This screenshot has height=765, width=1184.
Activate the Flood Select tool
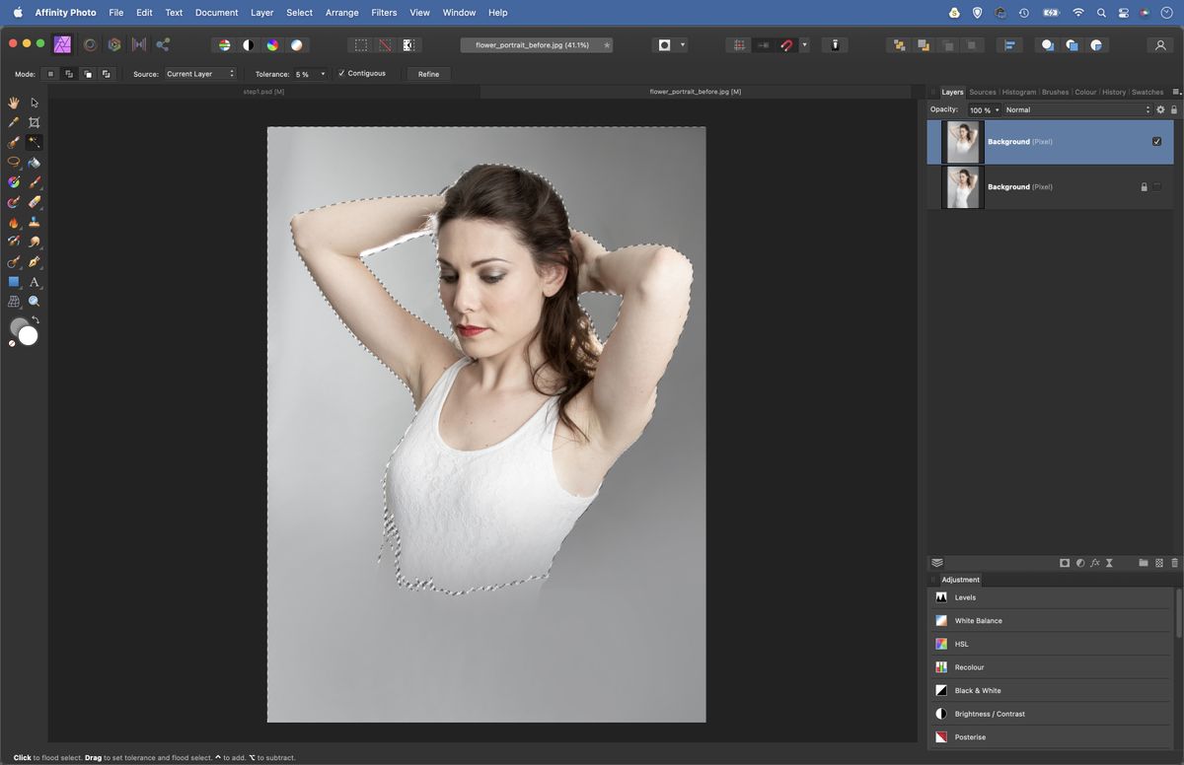[34, 142]
